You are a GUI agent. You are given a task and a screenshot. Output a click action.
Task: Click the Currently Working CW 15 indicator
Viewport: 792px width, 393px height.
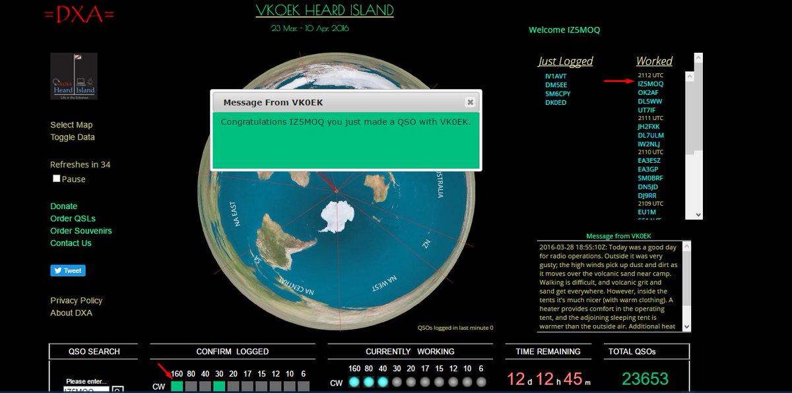click(x=439, y=382)
